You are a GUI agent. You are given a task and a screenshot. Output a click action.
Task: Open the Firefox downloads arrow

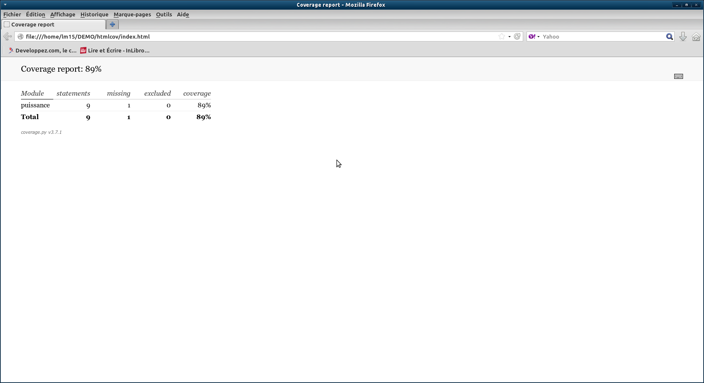click(x=683, y=36)
